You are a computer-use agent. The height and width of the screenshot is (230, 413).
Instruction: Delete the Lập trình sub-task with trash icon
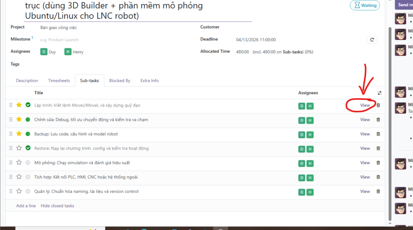pos(378,105)
